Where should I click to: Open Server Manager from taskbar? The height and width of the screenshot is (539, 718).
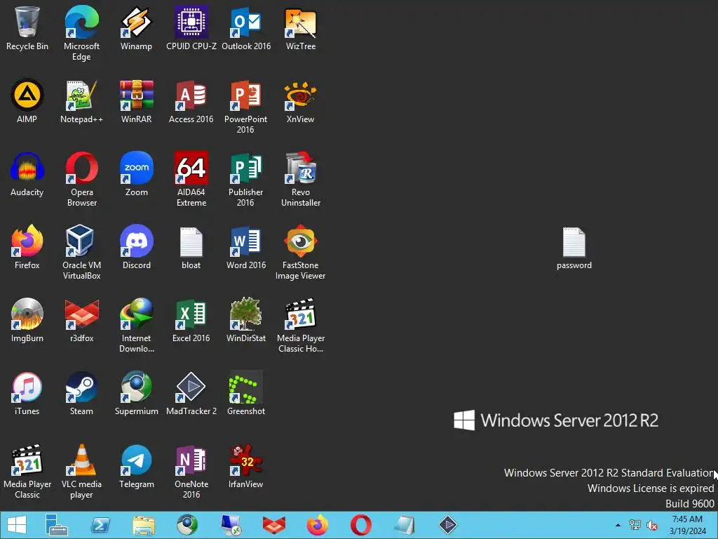[x=56, y=525]
